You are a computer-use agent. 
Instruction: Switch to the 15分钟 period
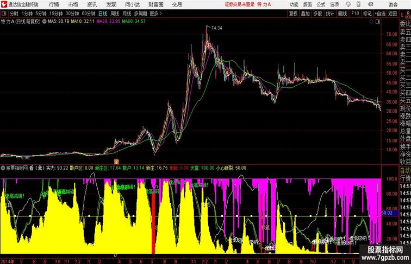[x=56, y=14]
